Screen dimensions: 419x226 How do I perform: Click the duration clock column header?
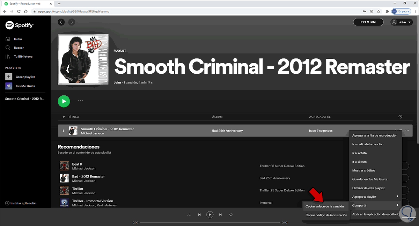click(400, 117)
